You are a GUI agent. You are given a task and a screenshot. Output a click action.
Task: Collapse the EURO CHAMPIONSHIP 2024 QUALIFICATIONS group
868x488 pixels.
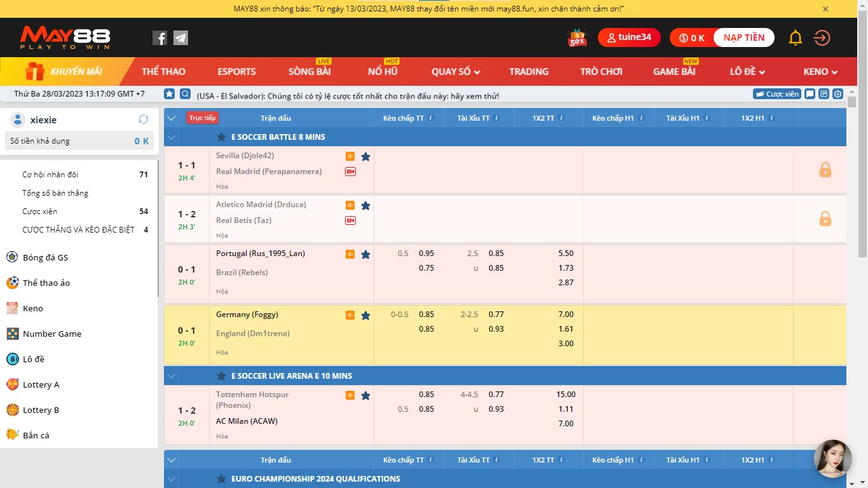[x=171, y=478]
